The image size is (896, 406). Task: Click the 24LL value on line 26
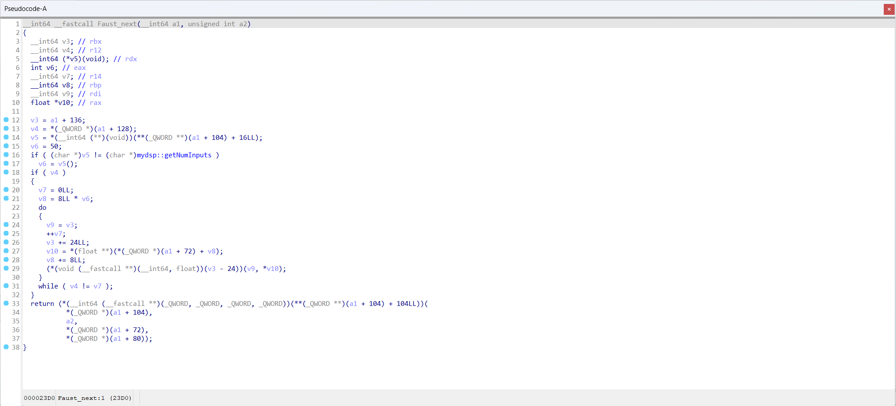pyautogui.click(x=78, y=243)
